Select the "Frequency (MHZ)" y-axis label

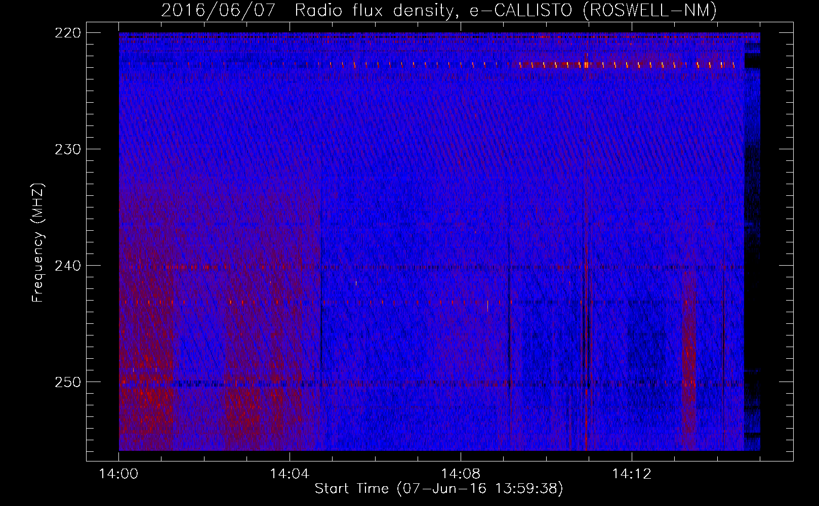point(38,243)
